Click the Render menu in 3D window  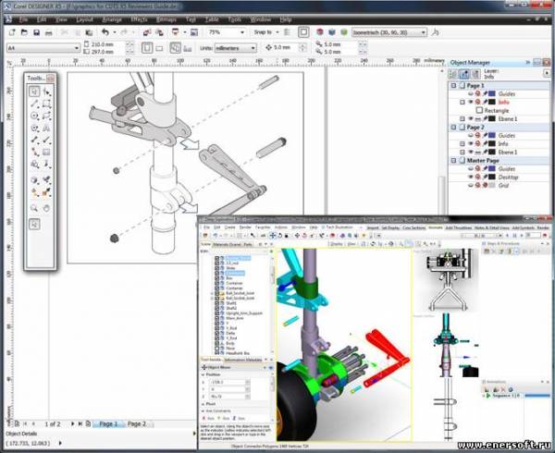[245, 227]
